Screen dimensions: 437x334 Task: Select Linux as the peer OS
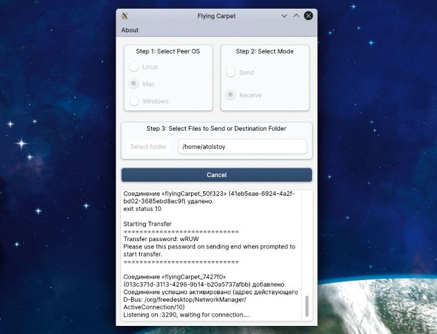[x=134, y=67]
